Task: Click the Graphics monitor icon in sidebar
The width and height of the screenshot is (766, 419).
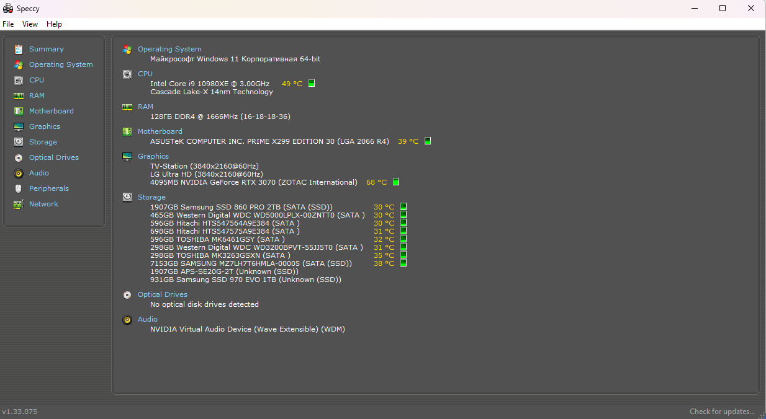Action: pyautogui.click(x=19, y=126)
